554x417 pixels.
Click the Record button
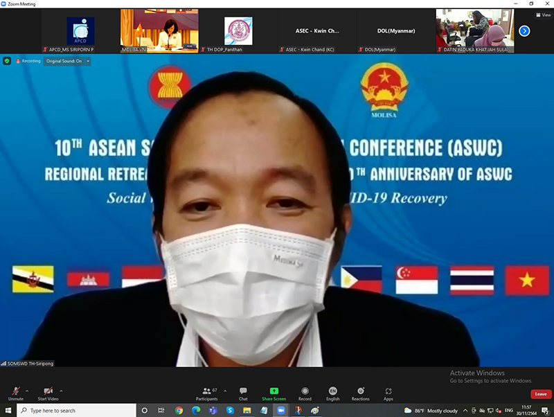(x=305, y=393)
